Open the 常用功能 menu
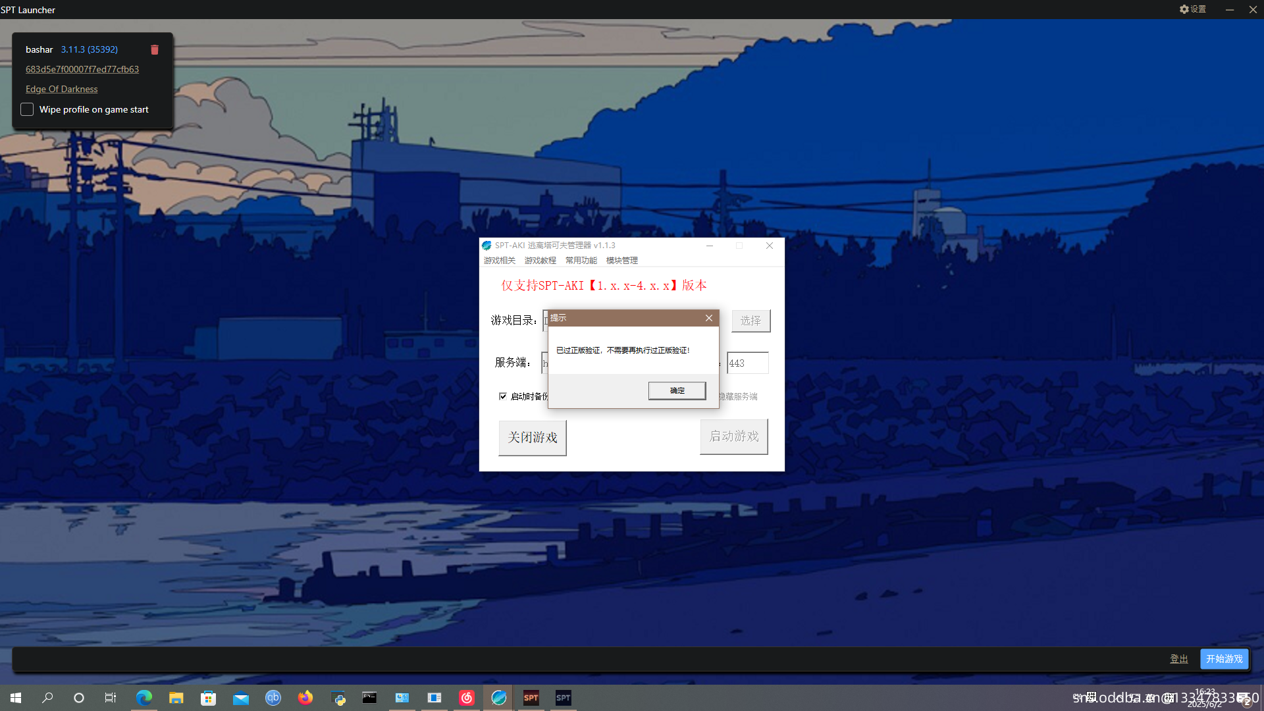1264x711 pixels. [581, 261]
